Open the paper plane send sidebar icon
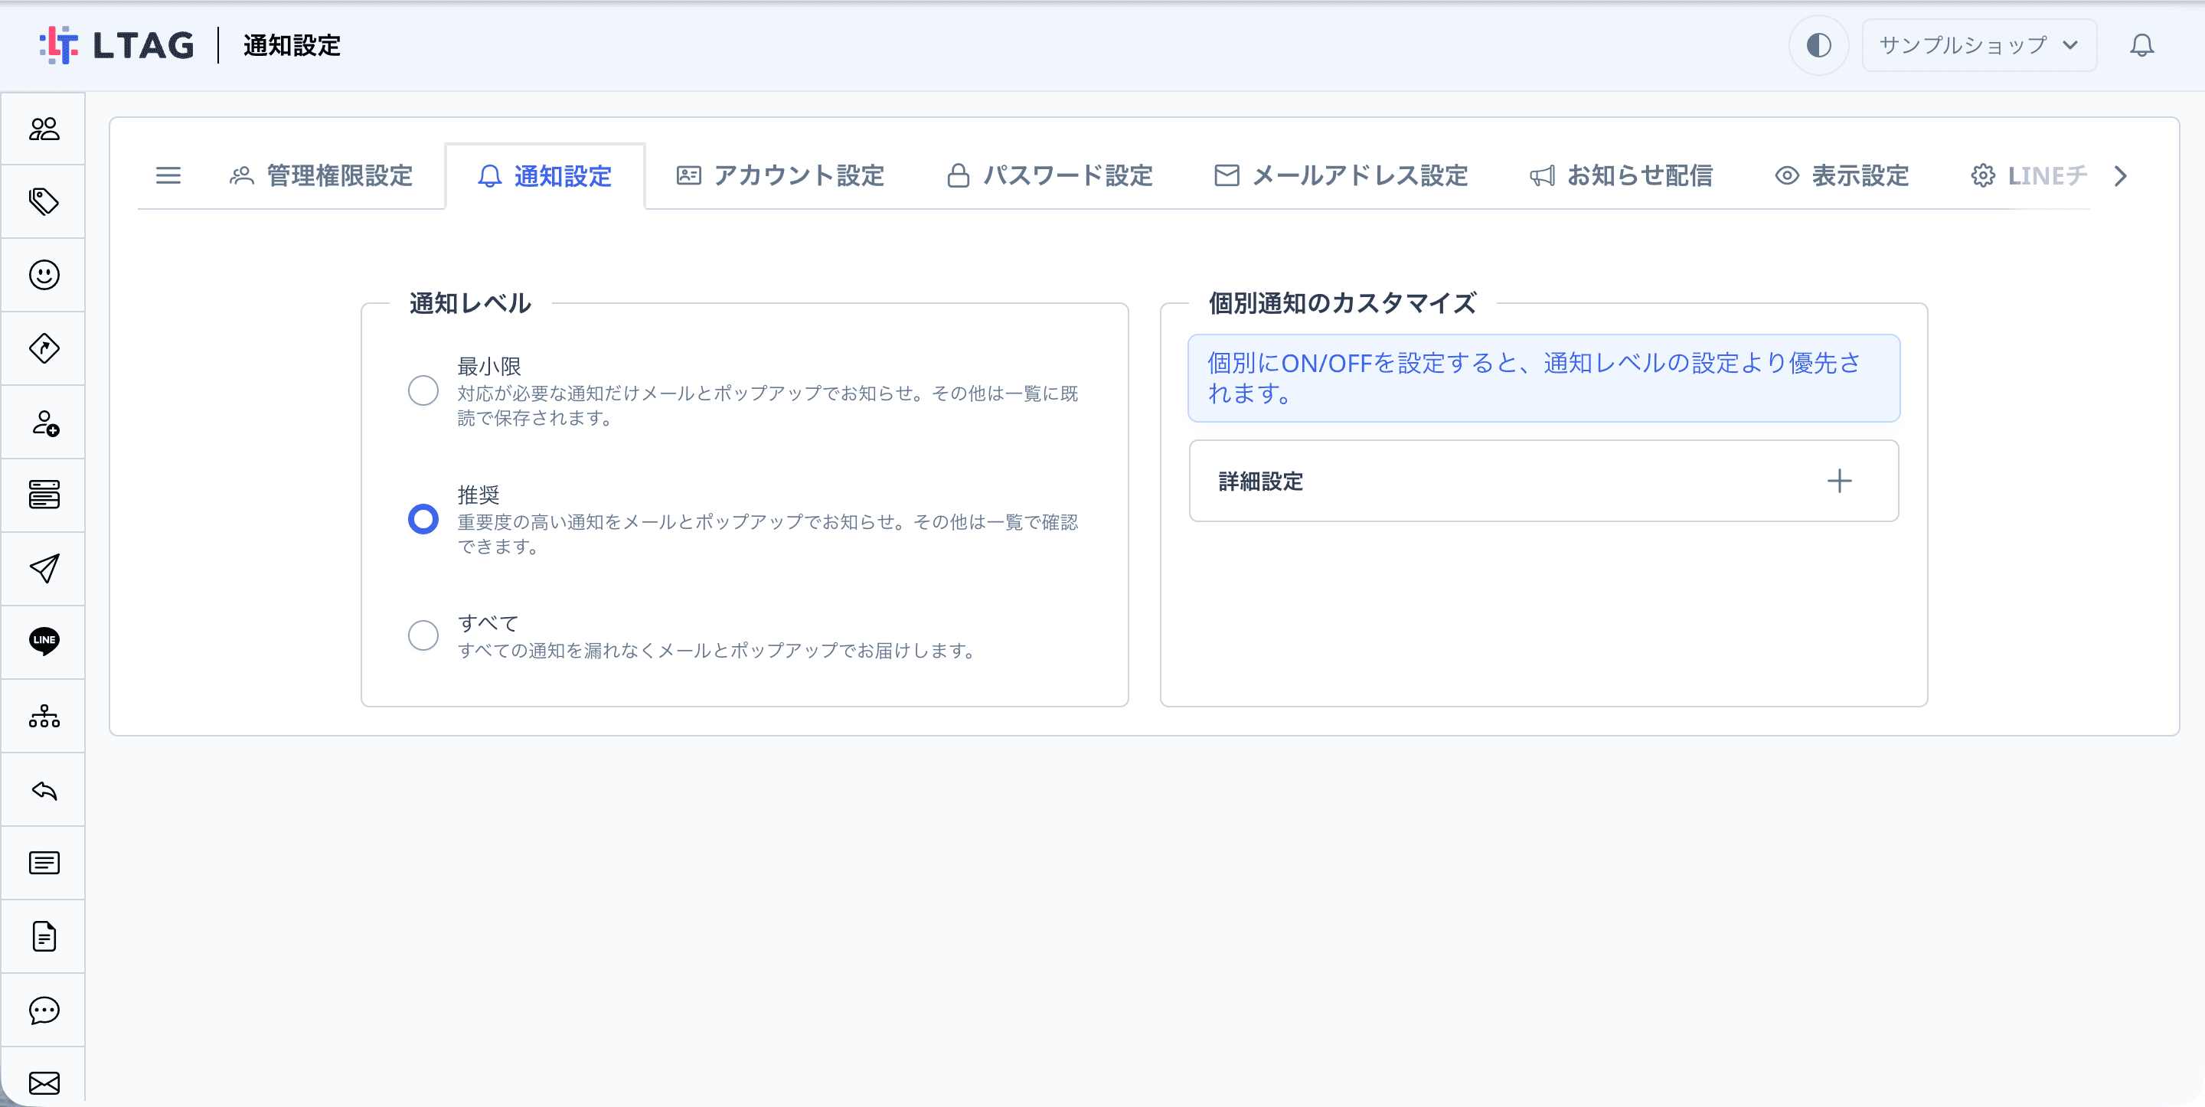This screenshot has height=1107, width=2205. pos(44,569)
